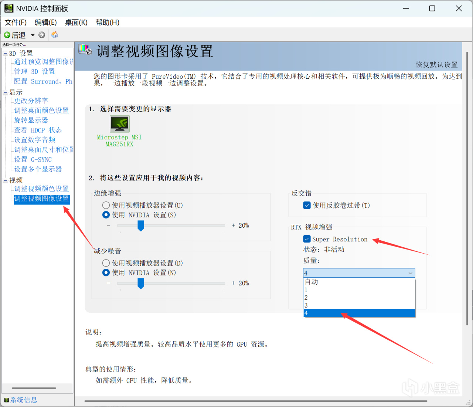This screenshot has width=473, height=407.
Task: Click the 后退 back button label
Action: click(x=18, y=35)
